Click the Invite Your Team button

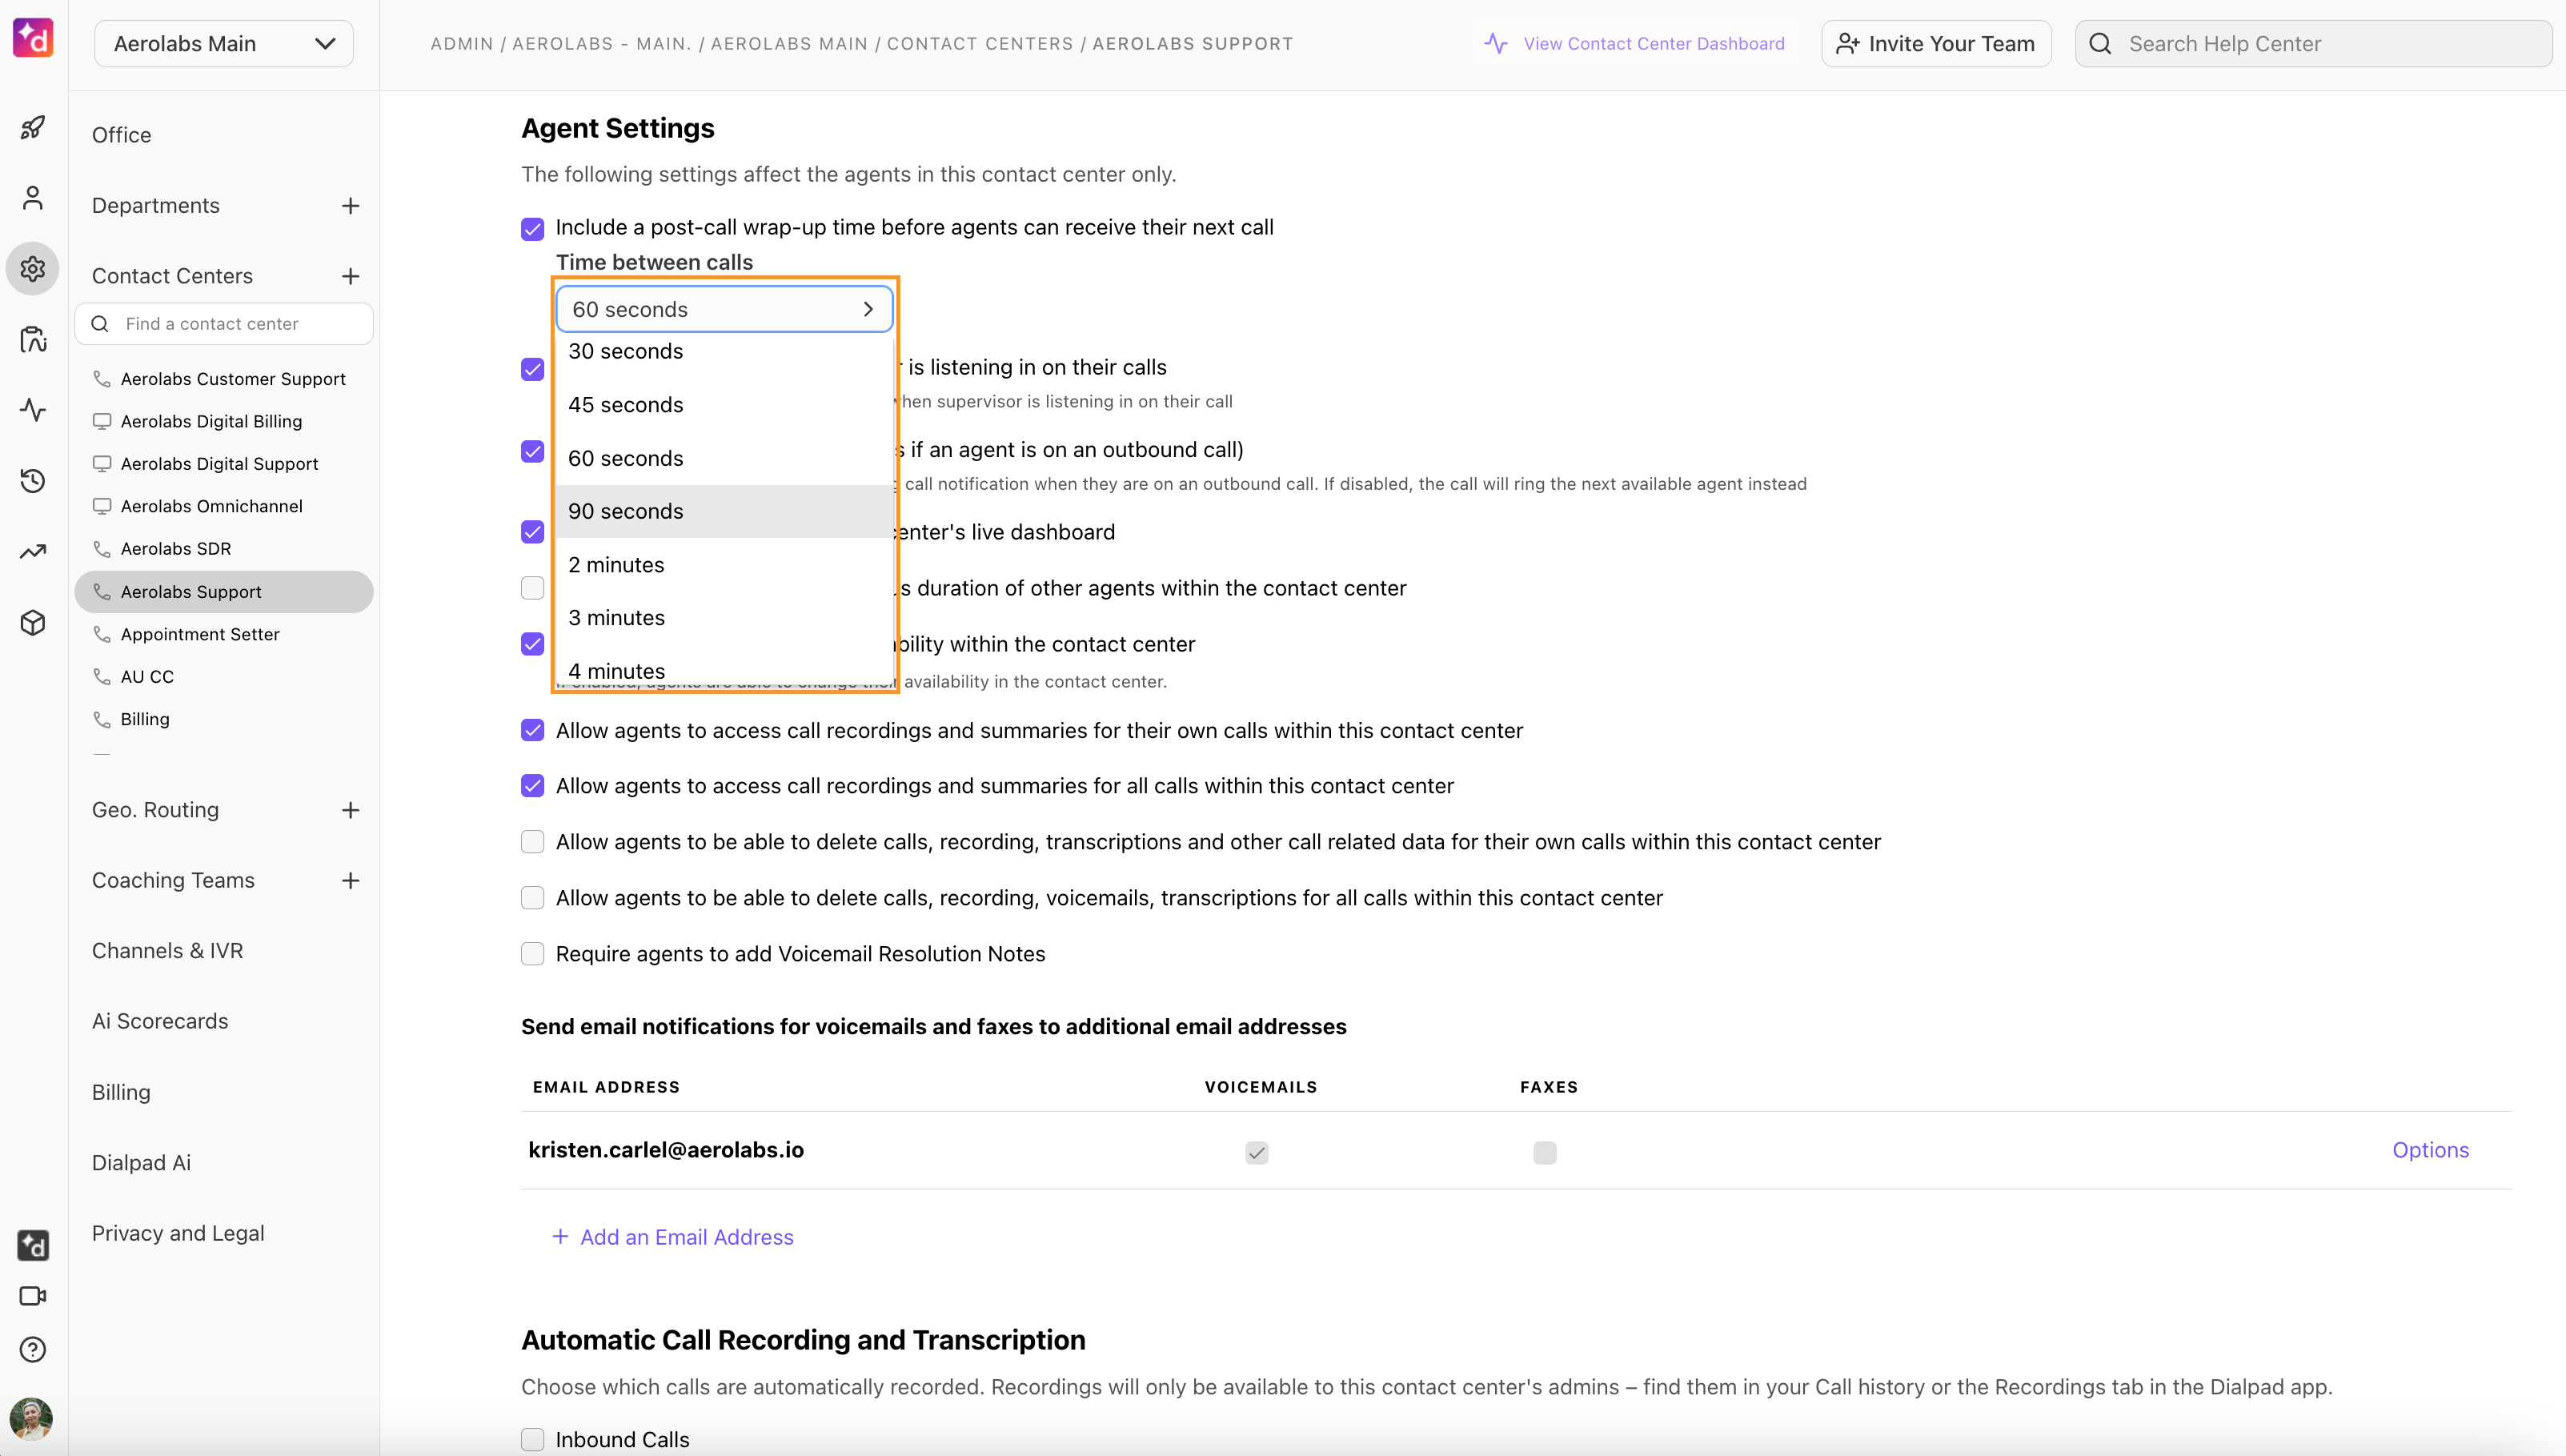click(x=1936, y=44)
